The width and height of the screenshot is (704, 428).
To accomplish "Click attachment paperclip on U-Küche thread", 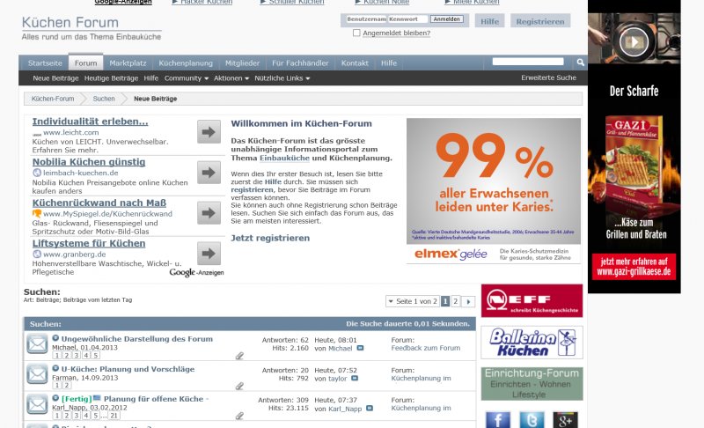I will coord(239,386).
